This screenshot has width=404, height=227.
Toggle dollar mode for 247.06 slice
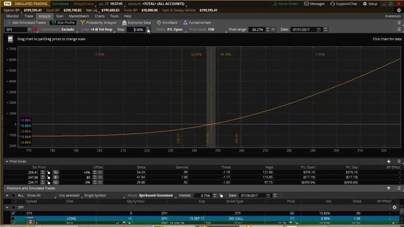pyautogui.click(x=56, y=177)
